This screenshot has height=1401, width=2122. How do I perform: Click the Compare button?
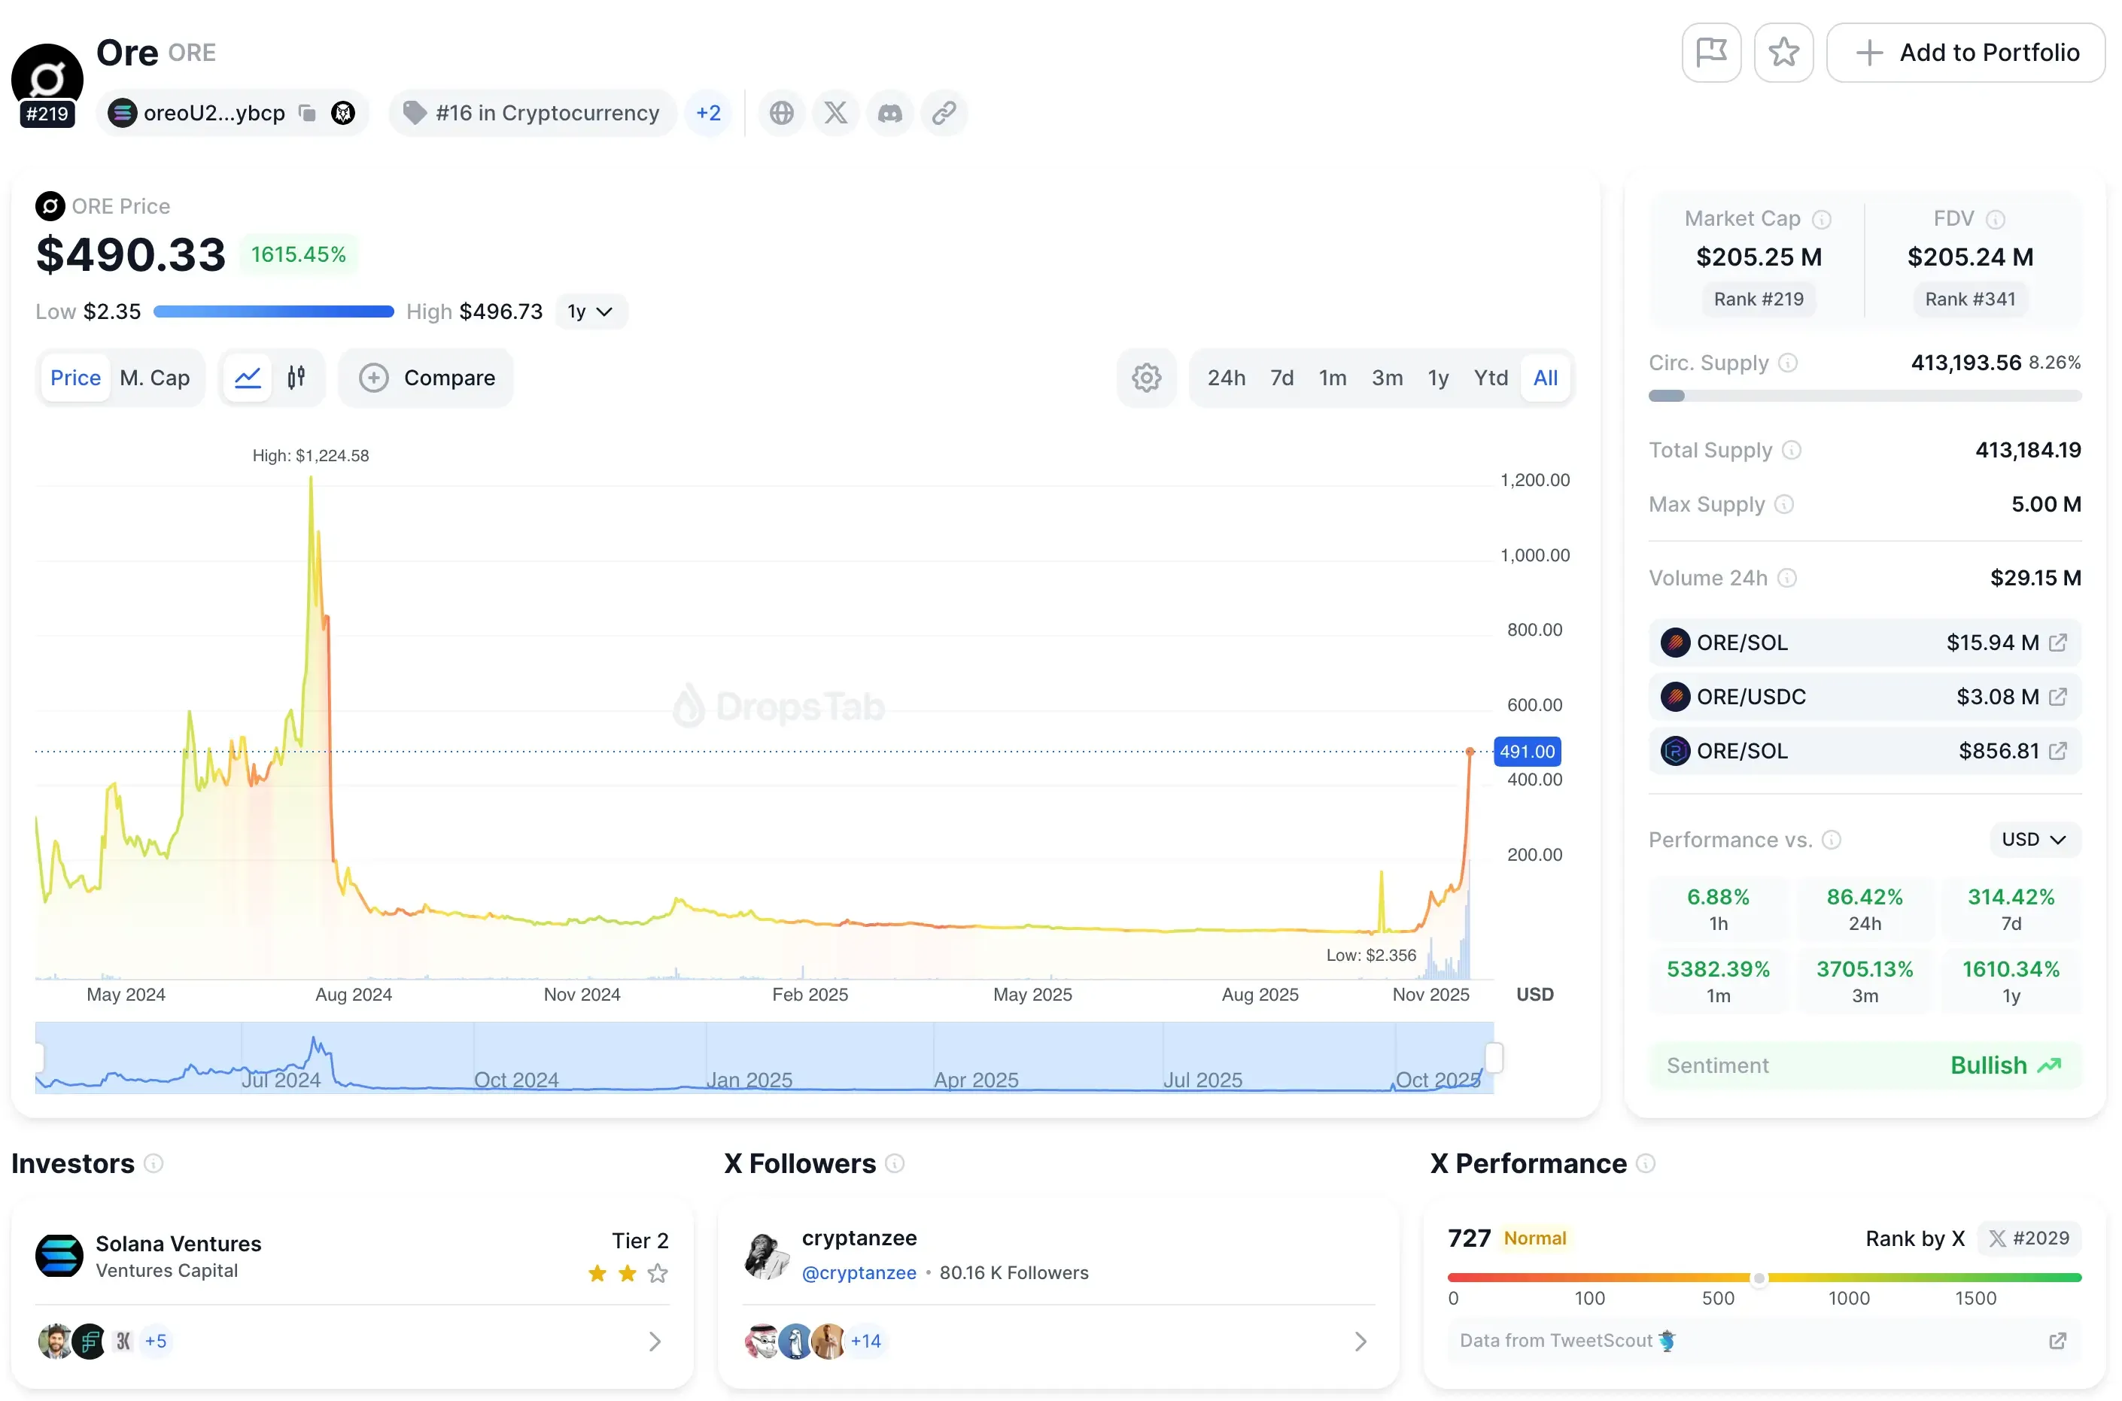click(426, 378)
